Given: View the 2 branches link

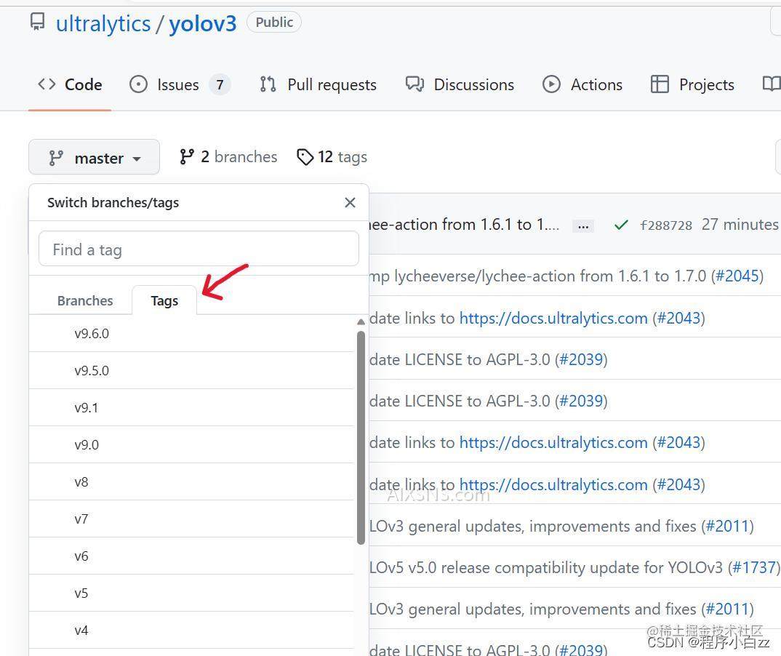Looking at the screenshot, I should click(228, 157).
